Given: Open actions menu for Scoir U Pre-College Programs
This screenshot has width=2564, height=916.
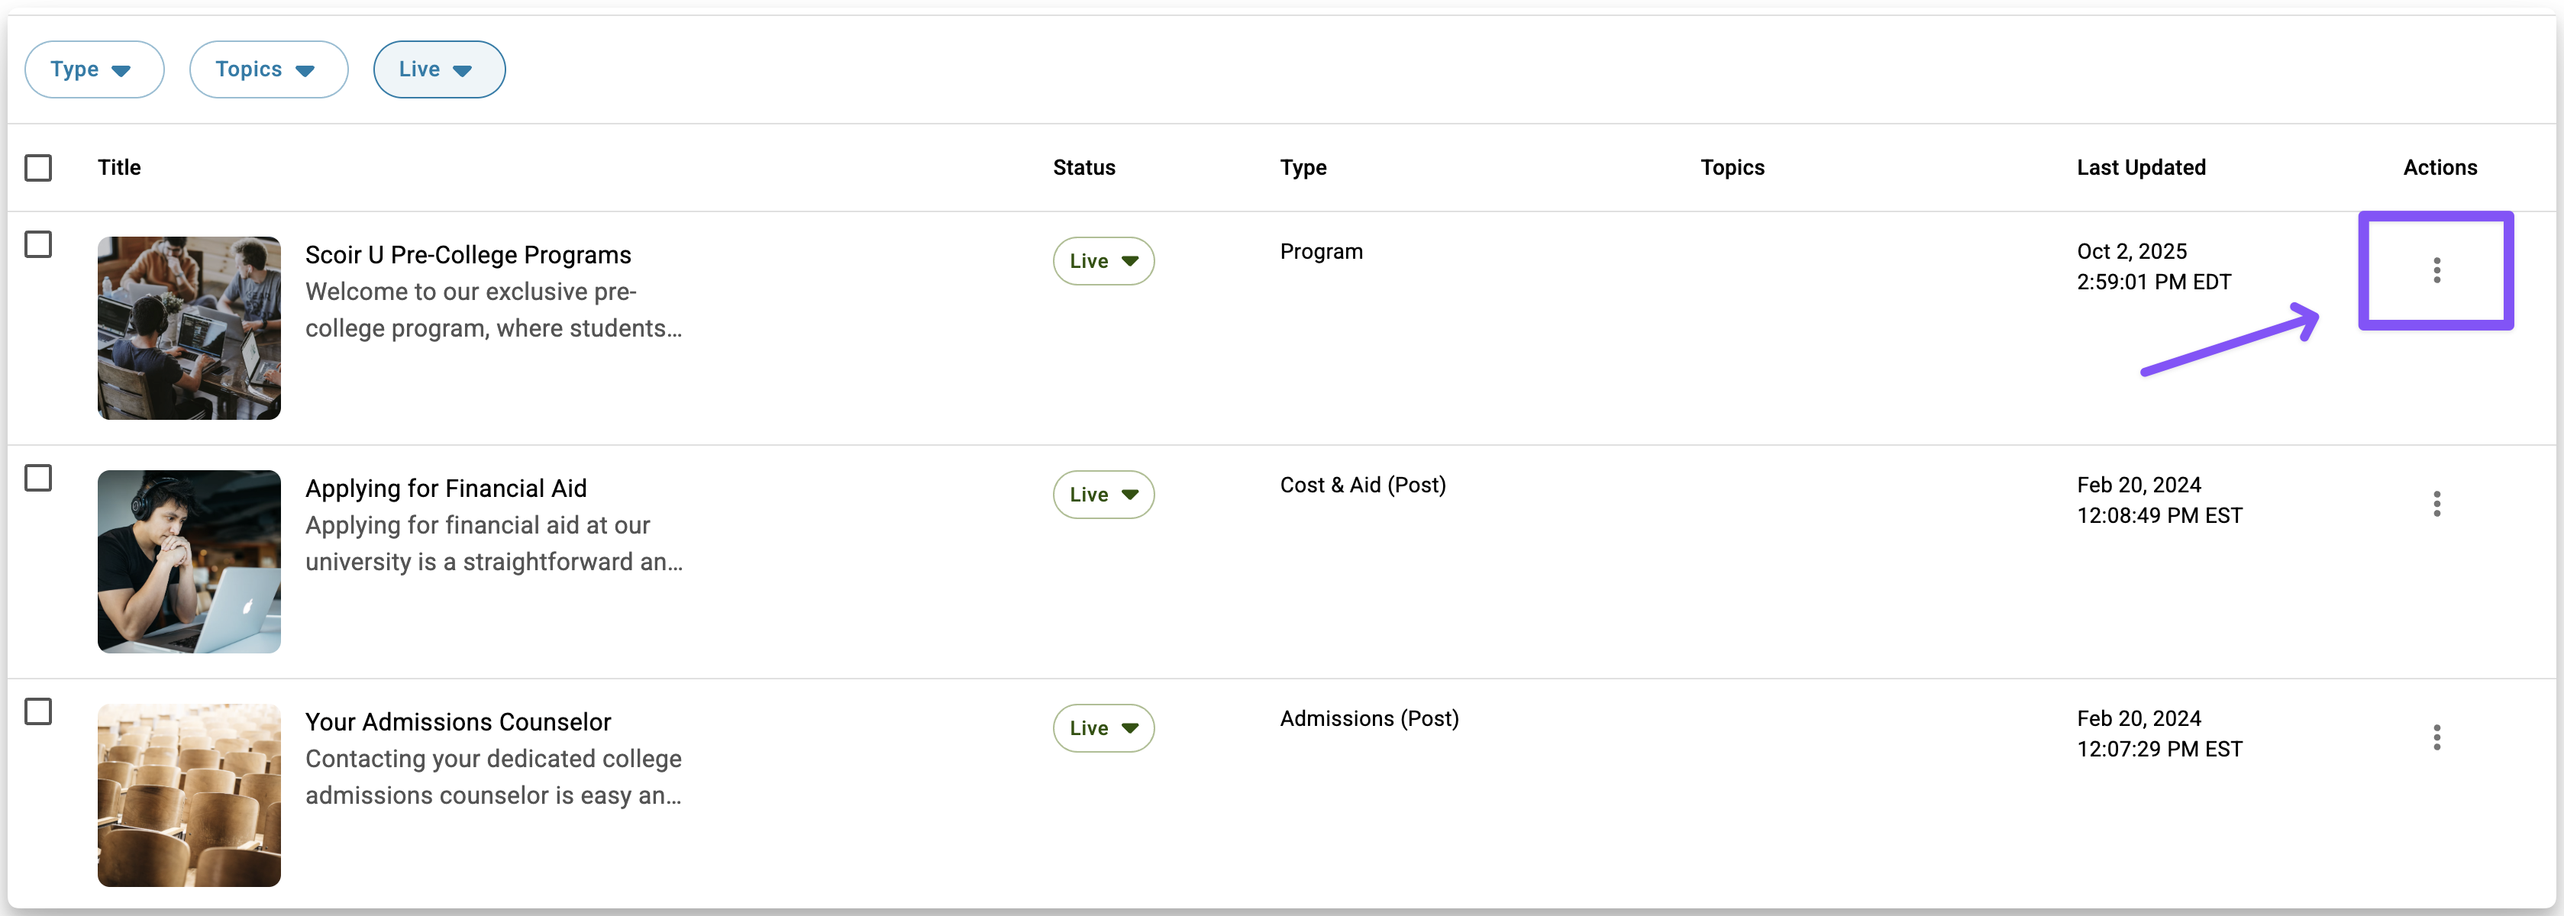Looking at the screenshot, I should pos(2436,270).
